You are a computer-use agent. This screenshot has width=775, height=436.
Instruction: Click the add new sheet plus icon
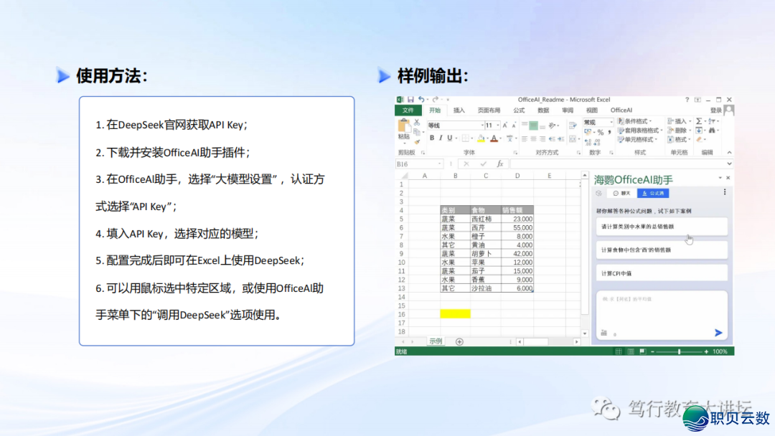pos(459,341)
